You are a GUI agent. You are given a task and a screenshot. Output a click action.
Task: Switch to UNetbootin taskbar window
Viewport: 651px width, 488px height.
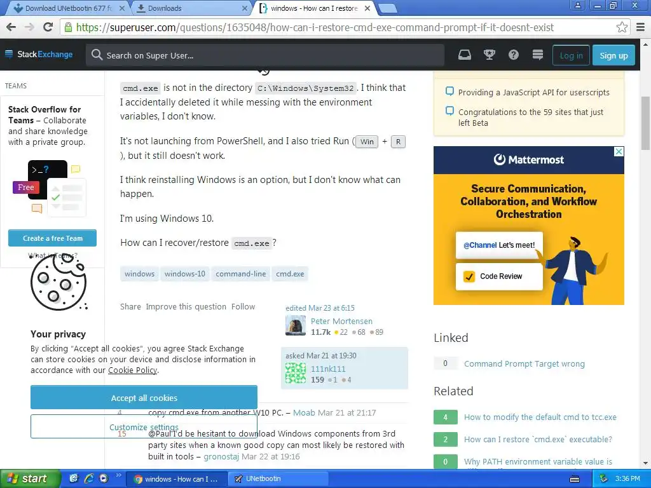pos(278,479)
